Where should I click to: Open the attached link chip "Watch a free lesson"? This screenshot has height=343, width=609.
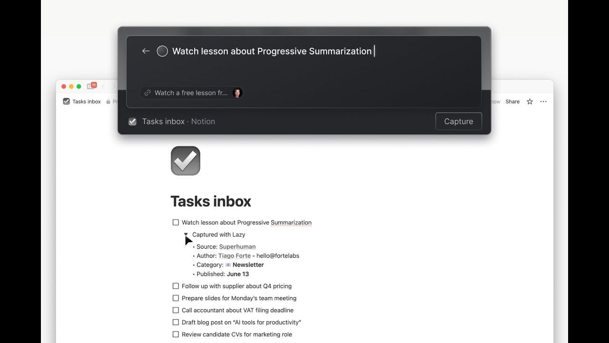click(192, 93)
